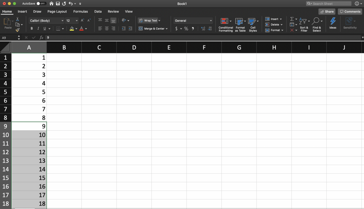The image size is (364, 209).
Task: Click the red Clear X icon
Action: pyautogui.click(x=292, y=30)
